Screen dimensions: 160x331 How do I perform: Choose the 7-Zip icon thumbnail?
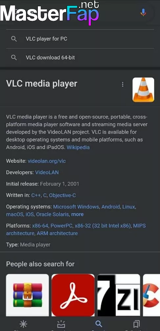[119, 295]
